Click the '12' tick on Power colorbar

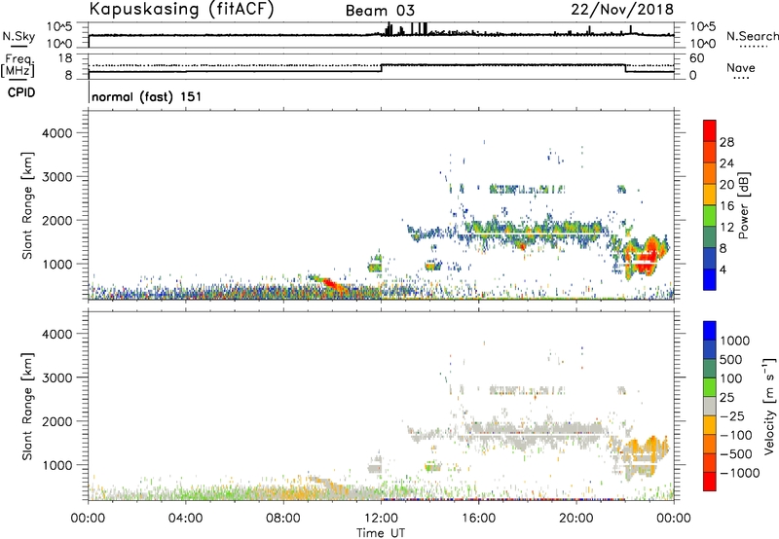click(726, 228)
